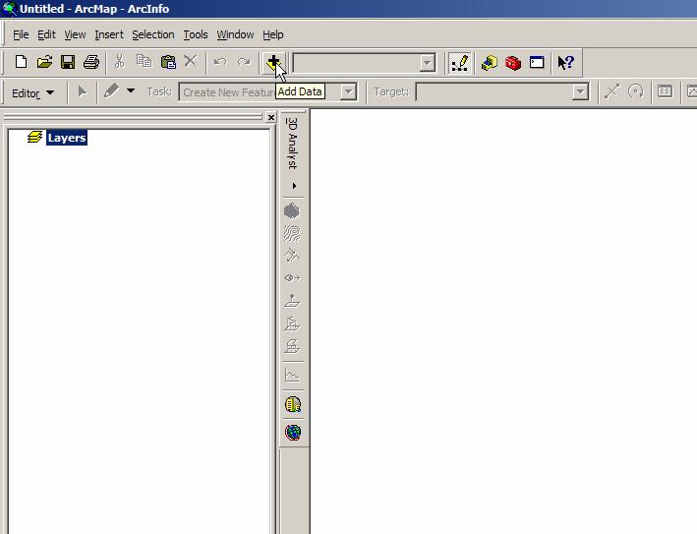The image size is (697, 534).
Task: Launch ArcGlobe from 3D Analyst toolbar
Action: 293,432
